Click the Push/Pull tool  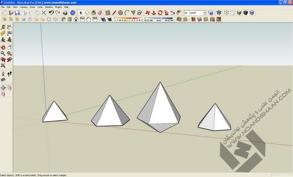[x=154, y=12]
